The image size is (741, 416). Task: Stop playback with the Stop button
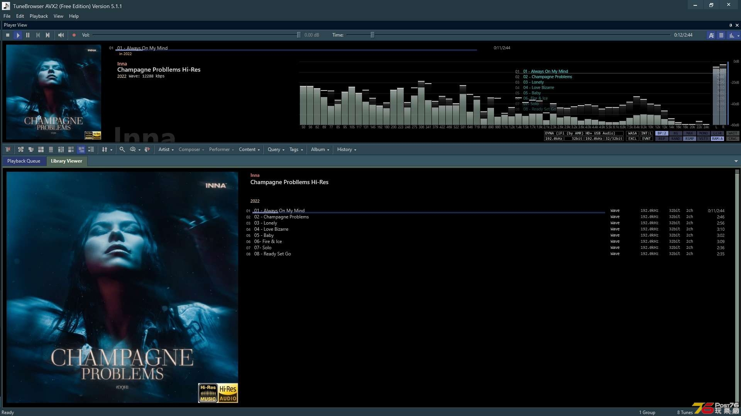point(8,35)
